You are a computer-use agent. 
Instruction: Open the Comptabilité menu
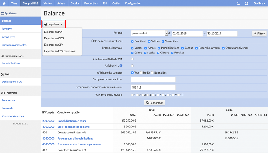[x=30, y=3]
